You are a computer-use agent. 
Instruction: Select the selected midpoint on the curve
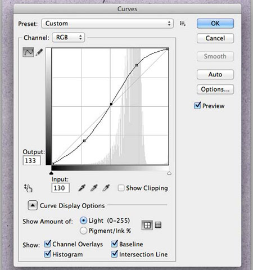(111, 104)
